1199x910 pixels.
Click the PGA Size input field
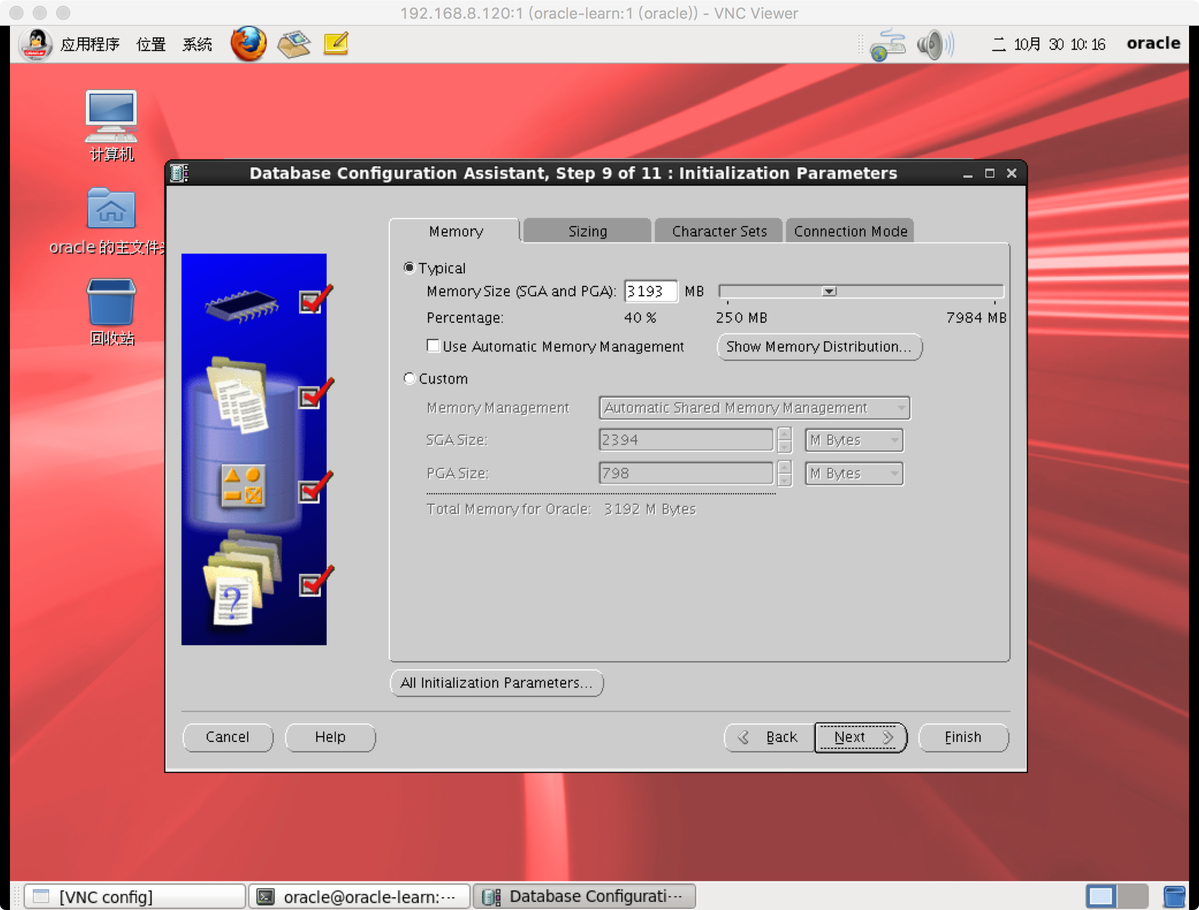click(x=686, y=473)
